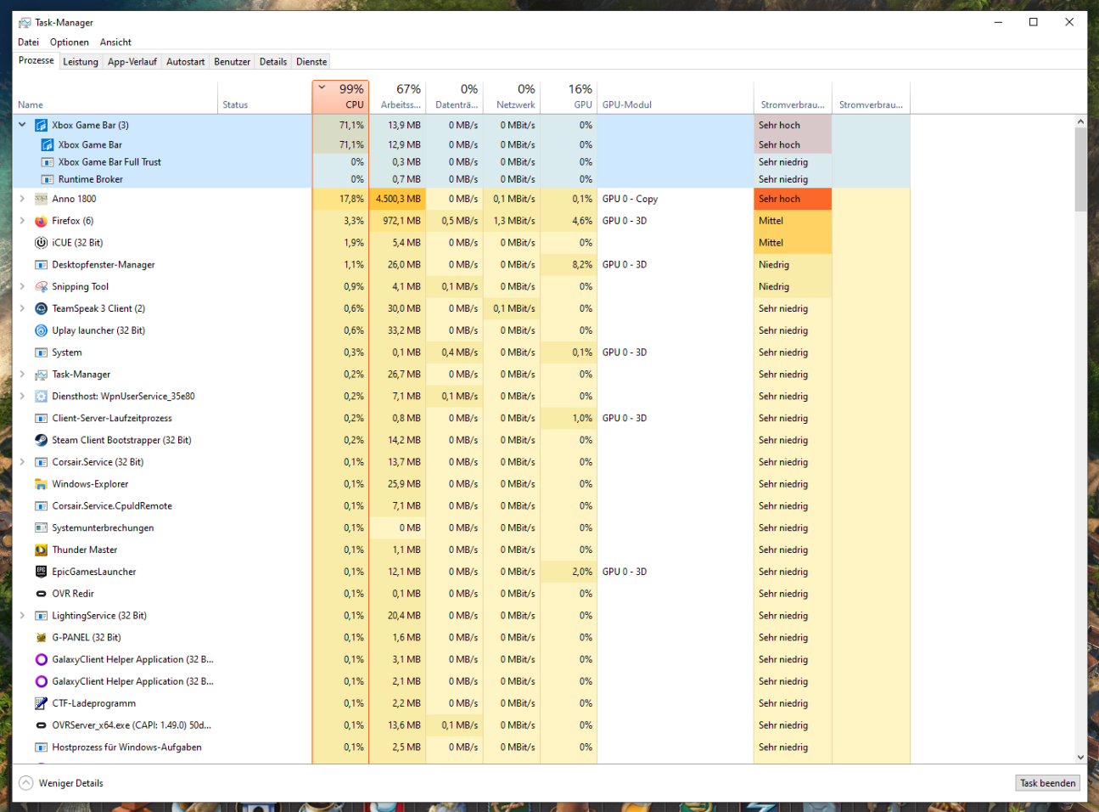Screen dimensions: 1099x812
Task: Click the TeamSpeak 3 Client icon
Action: [x=41, y=309]
